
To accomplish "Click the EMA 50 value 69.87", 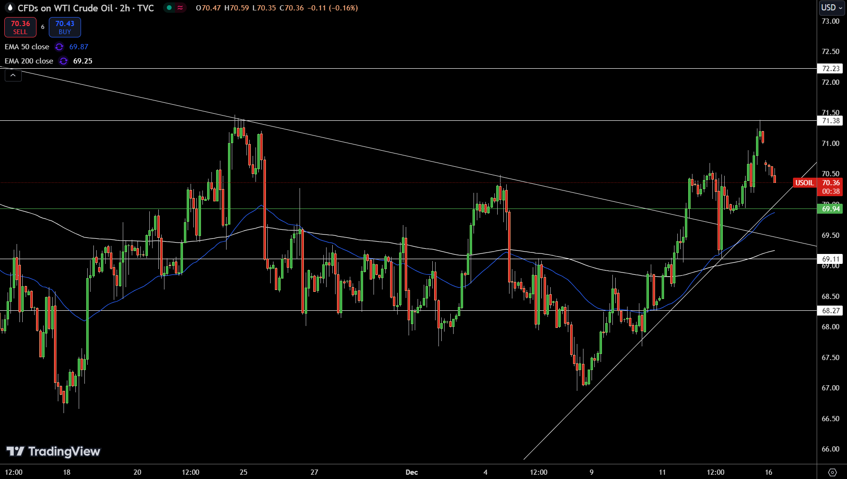I will point(79,47).
